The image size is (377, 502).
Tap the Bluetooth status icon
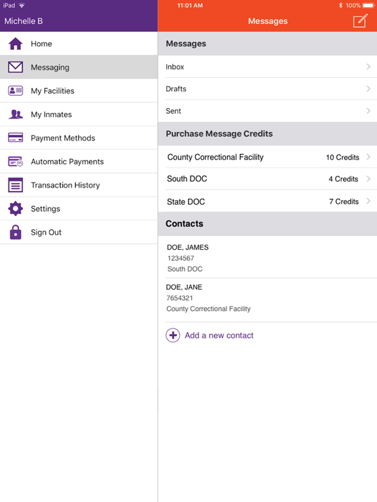tap(340, 5)
